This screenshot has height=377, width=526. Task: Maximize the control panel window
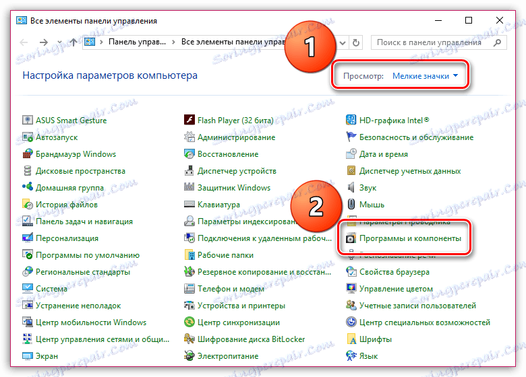(469, 20)
